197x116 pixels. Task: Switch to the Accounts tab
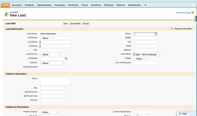17,5
